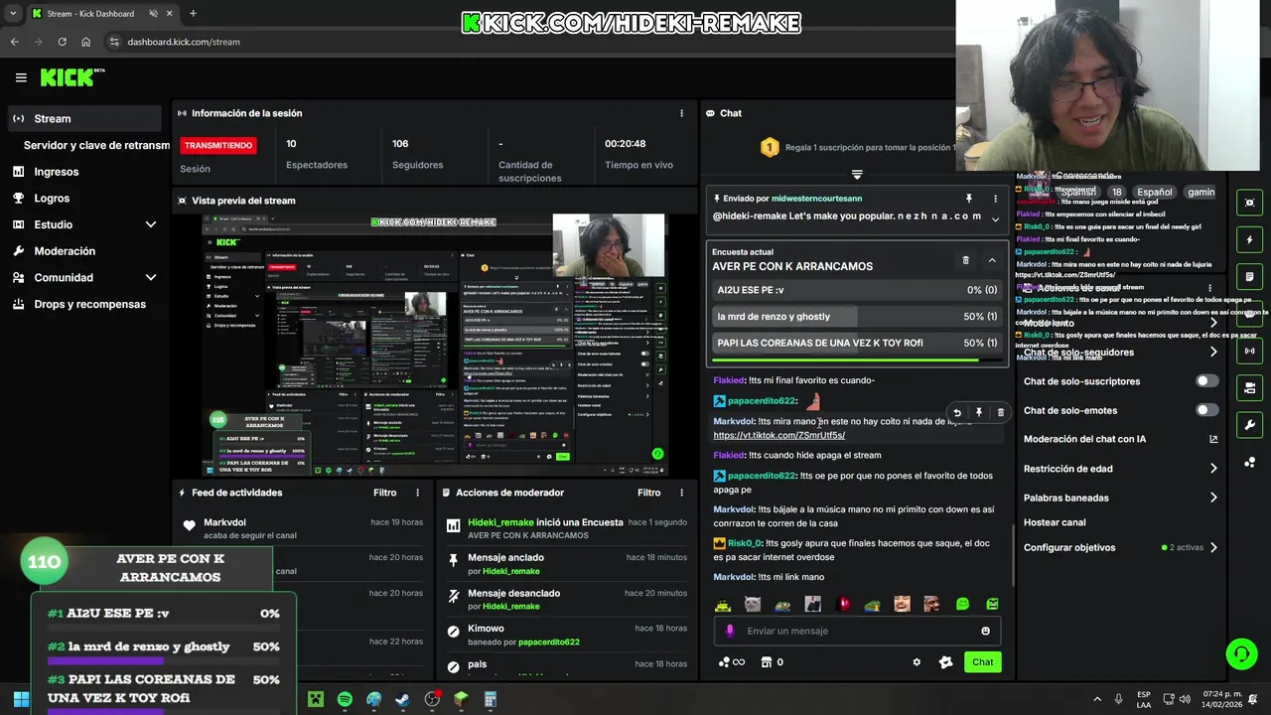
Task: Pin Markvdol's hovered tiktok message
Action: coord(978,412)
